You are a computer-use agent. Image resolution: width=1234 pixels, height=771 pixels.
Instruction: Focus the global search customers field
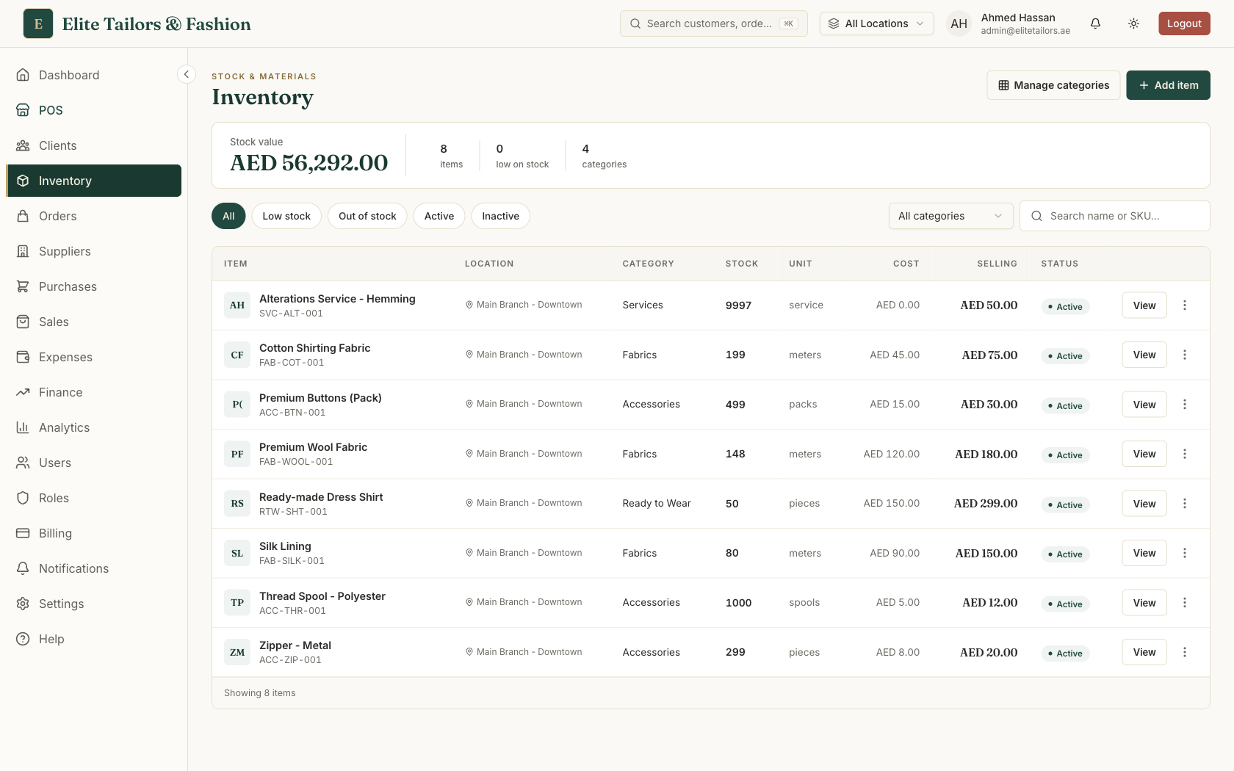[x=714, y=23]
